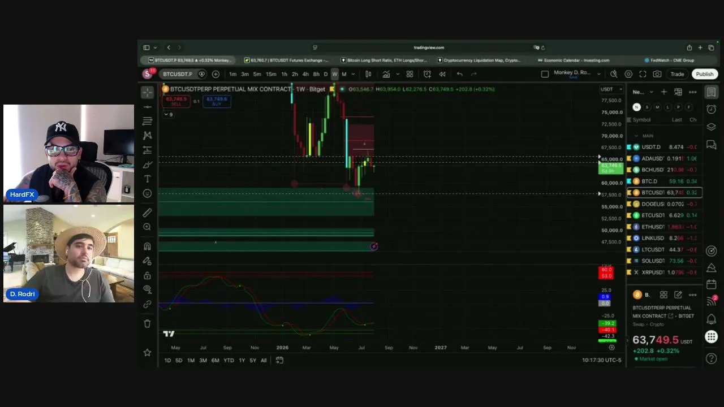724x407 pixels.
Task: Open the Alerts panel clock icon
Action: (712, 109)
